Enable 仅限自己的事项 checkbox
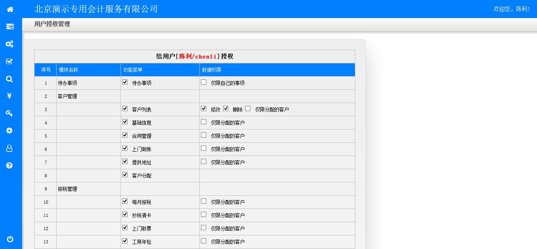 click(x=204, y=82)
